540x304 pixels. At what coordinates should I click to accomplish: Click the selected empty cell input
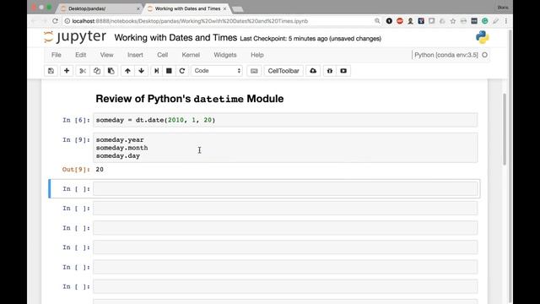285,189
